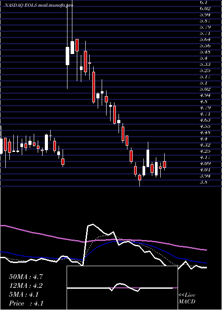
Task: Click the 3.8 price axis label
Action: click(203, 182)
